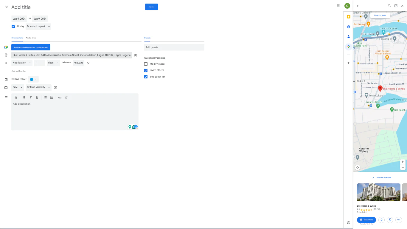Image resolution: width=407 pixels, height=229 pixels.
Task: Open Contacts side panel icon
Action: [349, 37]
